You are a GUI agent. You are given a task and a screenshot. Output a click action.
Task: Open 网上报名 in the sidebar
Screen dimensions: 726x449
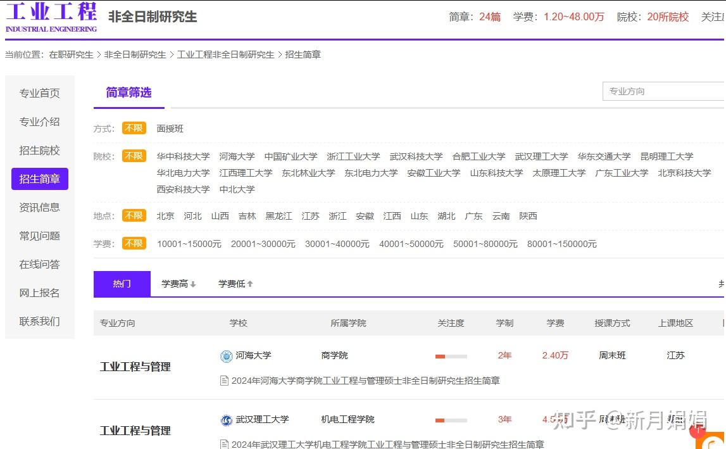(39, 293)
